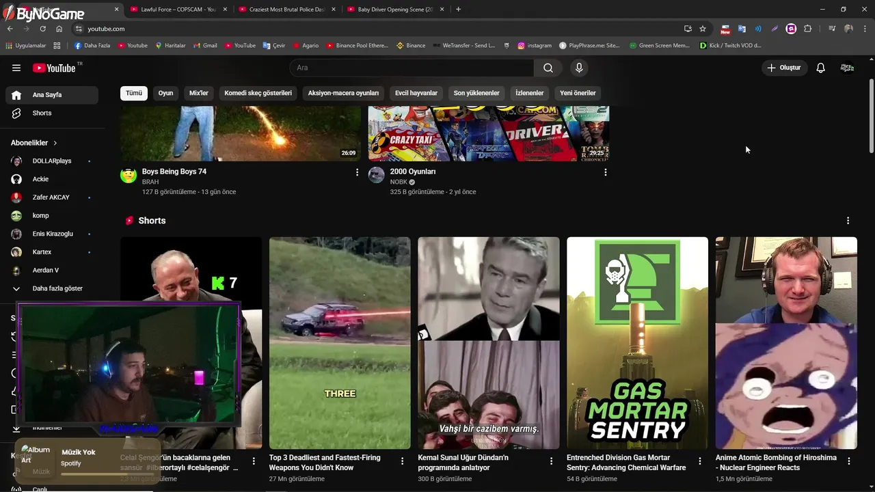
Task: Click the search magnifier button
Action: [x=548, y=68]
